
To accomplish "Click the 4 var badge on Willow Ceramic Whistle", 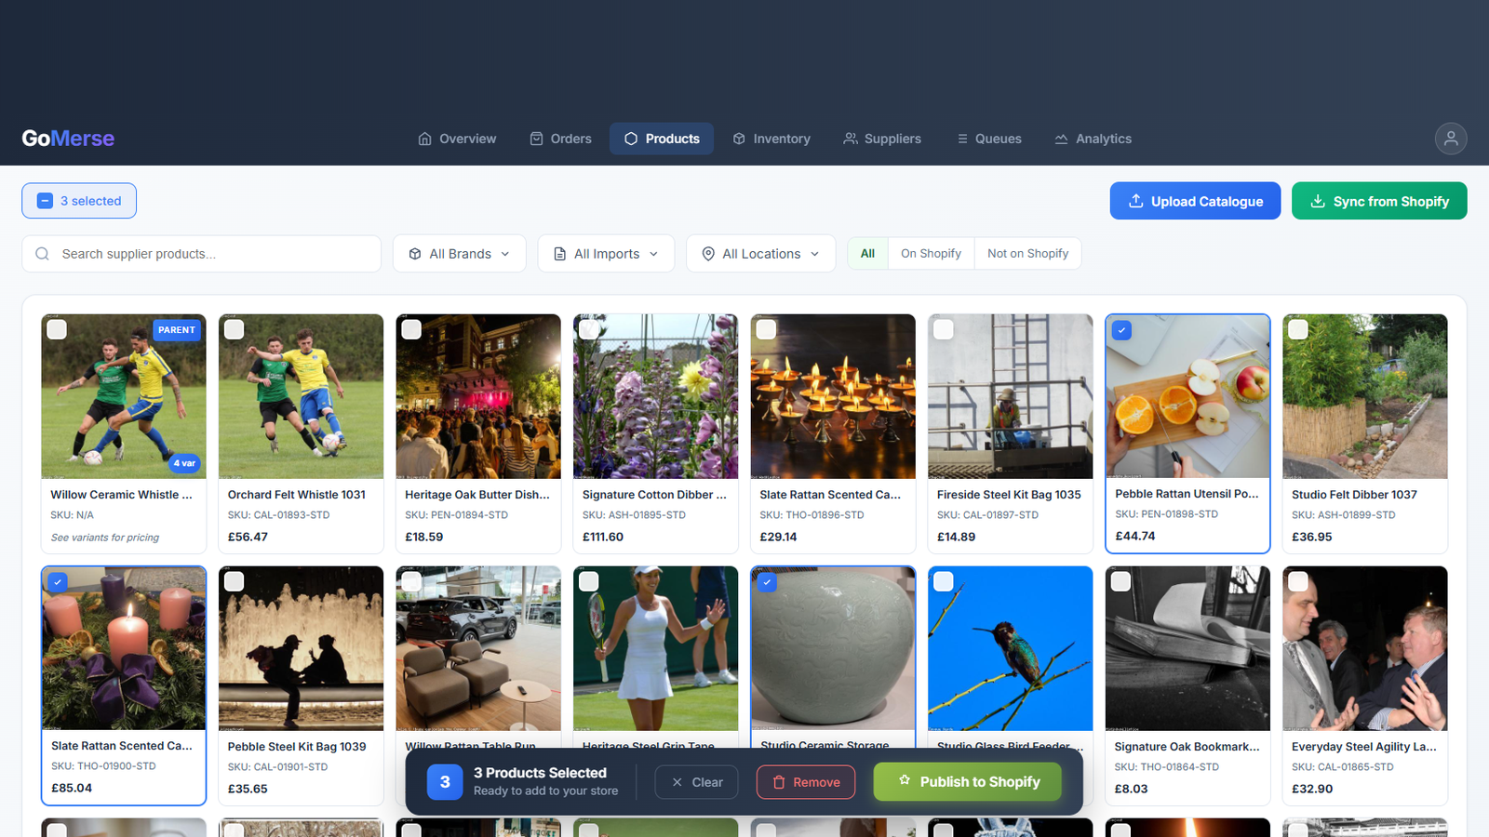I will pos(184,463).
